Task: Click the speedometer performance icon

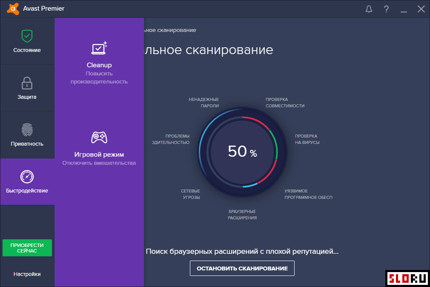Action: click(27, 177)
